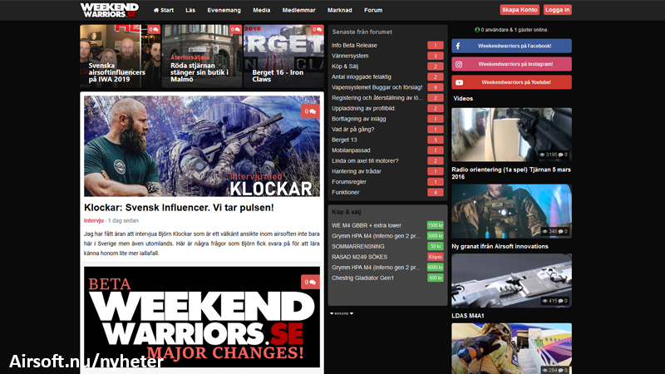Screen dimensions: 665x374
Task: Play the LDAS M4A1 video thumbnail
Action: [x=511, y=281]
